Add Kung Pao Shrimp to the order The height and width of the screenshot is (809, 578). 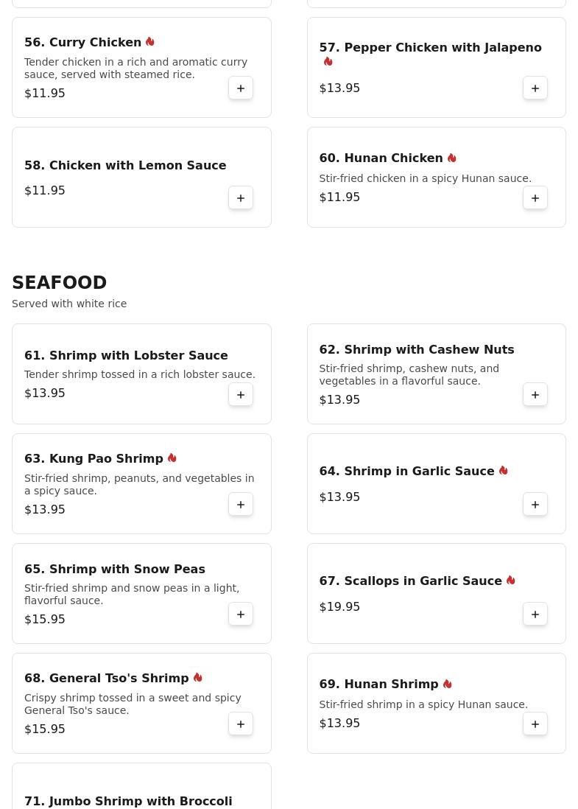coord(241,505)
